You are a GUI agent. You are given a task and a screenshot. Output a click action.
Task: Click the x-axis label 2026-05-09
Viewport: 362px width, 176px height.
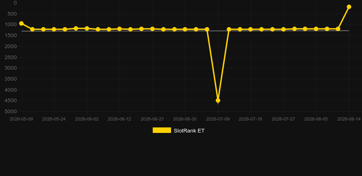click(x=21, y=119)
